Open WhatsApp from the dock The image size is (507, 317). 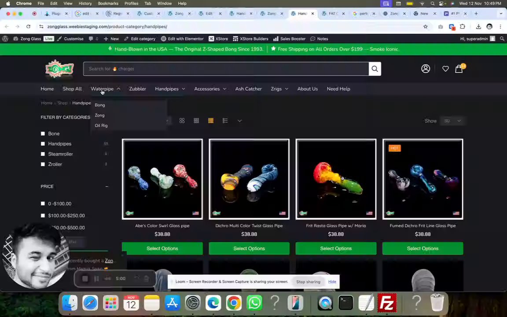coord(254,303)
